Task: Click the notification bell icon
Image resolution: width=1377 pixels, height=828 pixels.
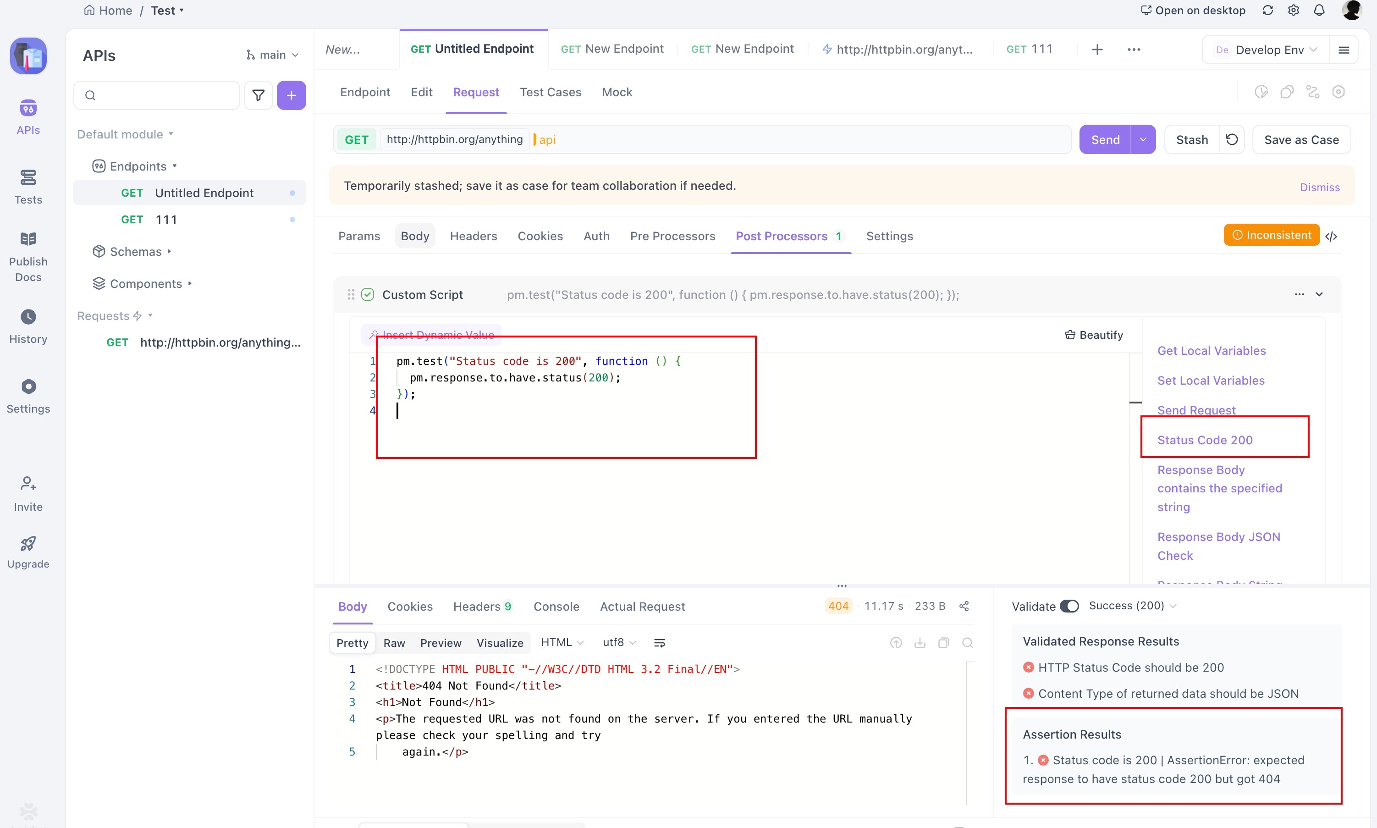Action: pyautogui.click(x=1319, y=11)
